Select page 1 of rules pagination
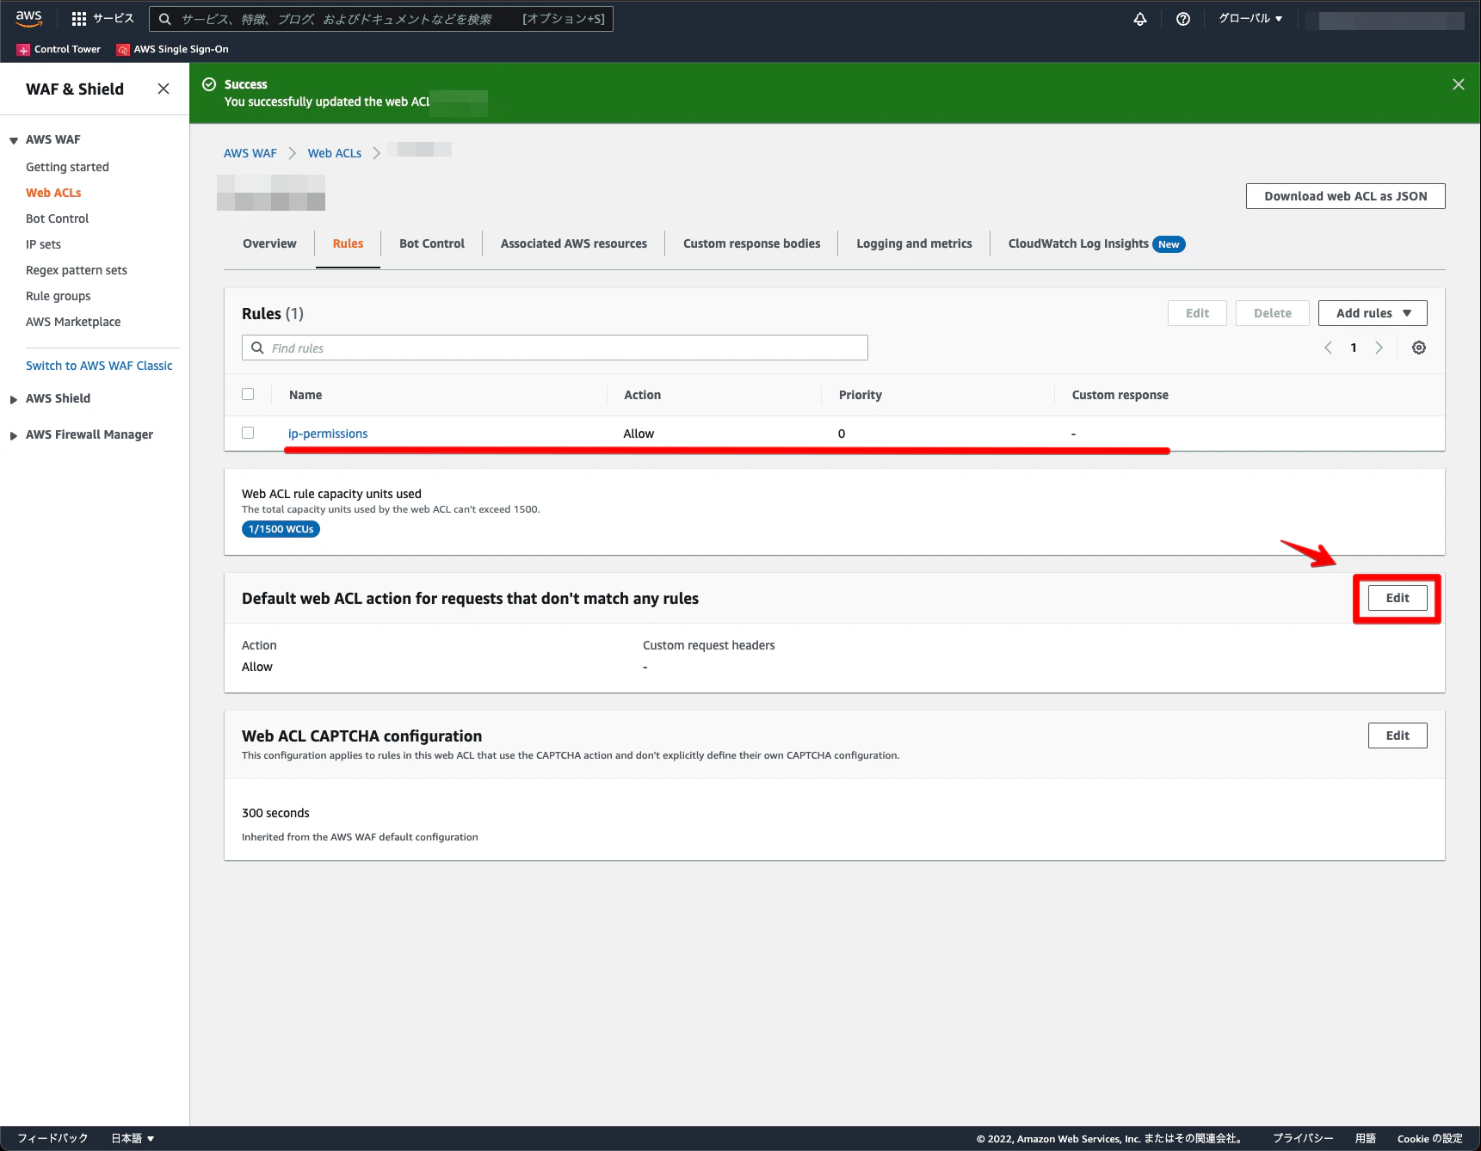 coord(1354,348)
